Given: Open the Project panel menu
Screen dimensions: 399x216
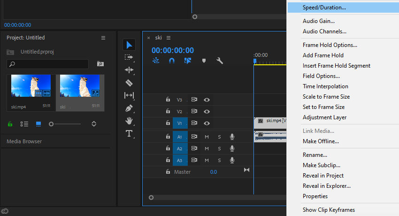Looking at the screenshot, I should point(103,38).
